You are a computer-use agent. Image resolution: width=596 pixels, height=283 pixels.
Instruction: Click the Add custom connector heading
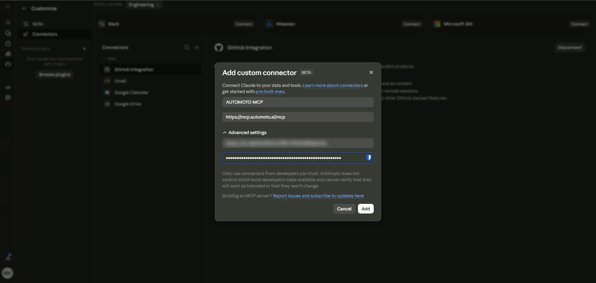(x=259, y=73)
